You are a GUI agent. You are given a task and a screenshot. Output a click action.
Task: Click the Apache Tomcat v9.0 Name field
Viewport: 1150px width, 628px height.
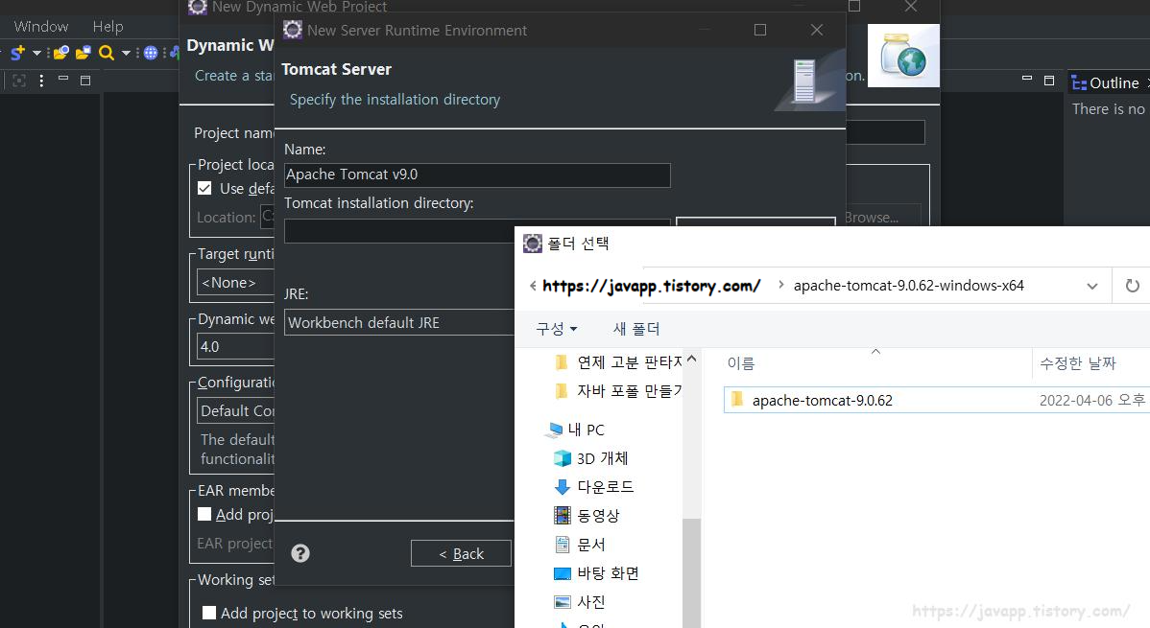[477, 175]
